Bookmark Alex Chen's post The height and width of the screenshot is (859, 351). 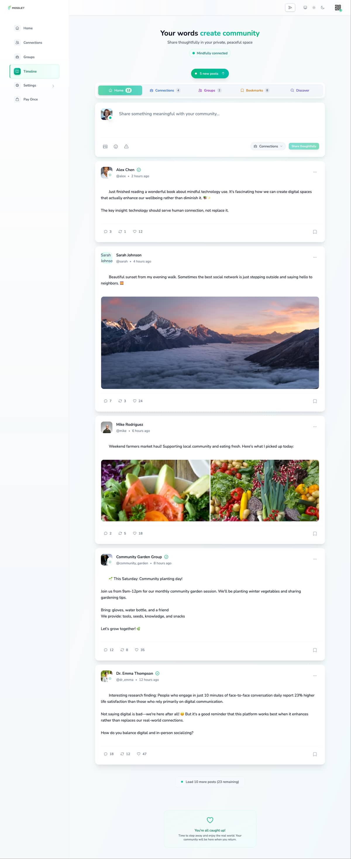click(x=315, y=232)
